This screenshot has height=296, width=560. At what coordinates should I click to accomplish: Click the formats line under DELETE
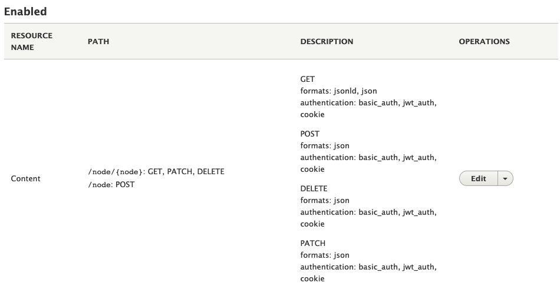[325, 201]
